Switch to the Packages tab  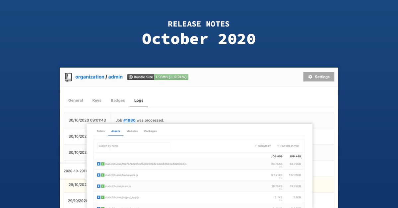coord(150,131)
